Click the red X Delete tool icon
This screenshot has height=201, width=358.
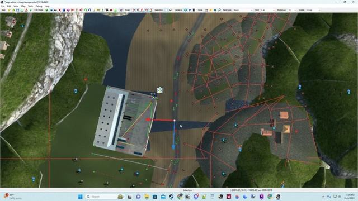coord(60,10)
